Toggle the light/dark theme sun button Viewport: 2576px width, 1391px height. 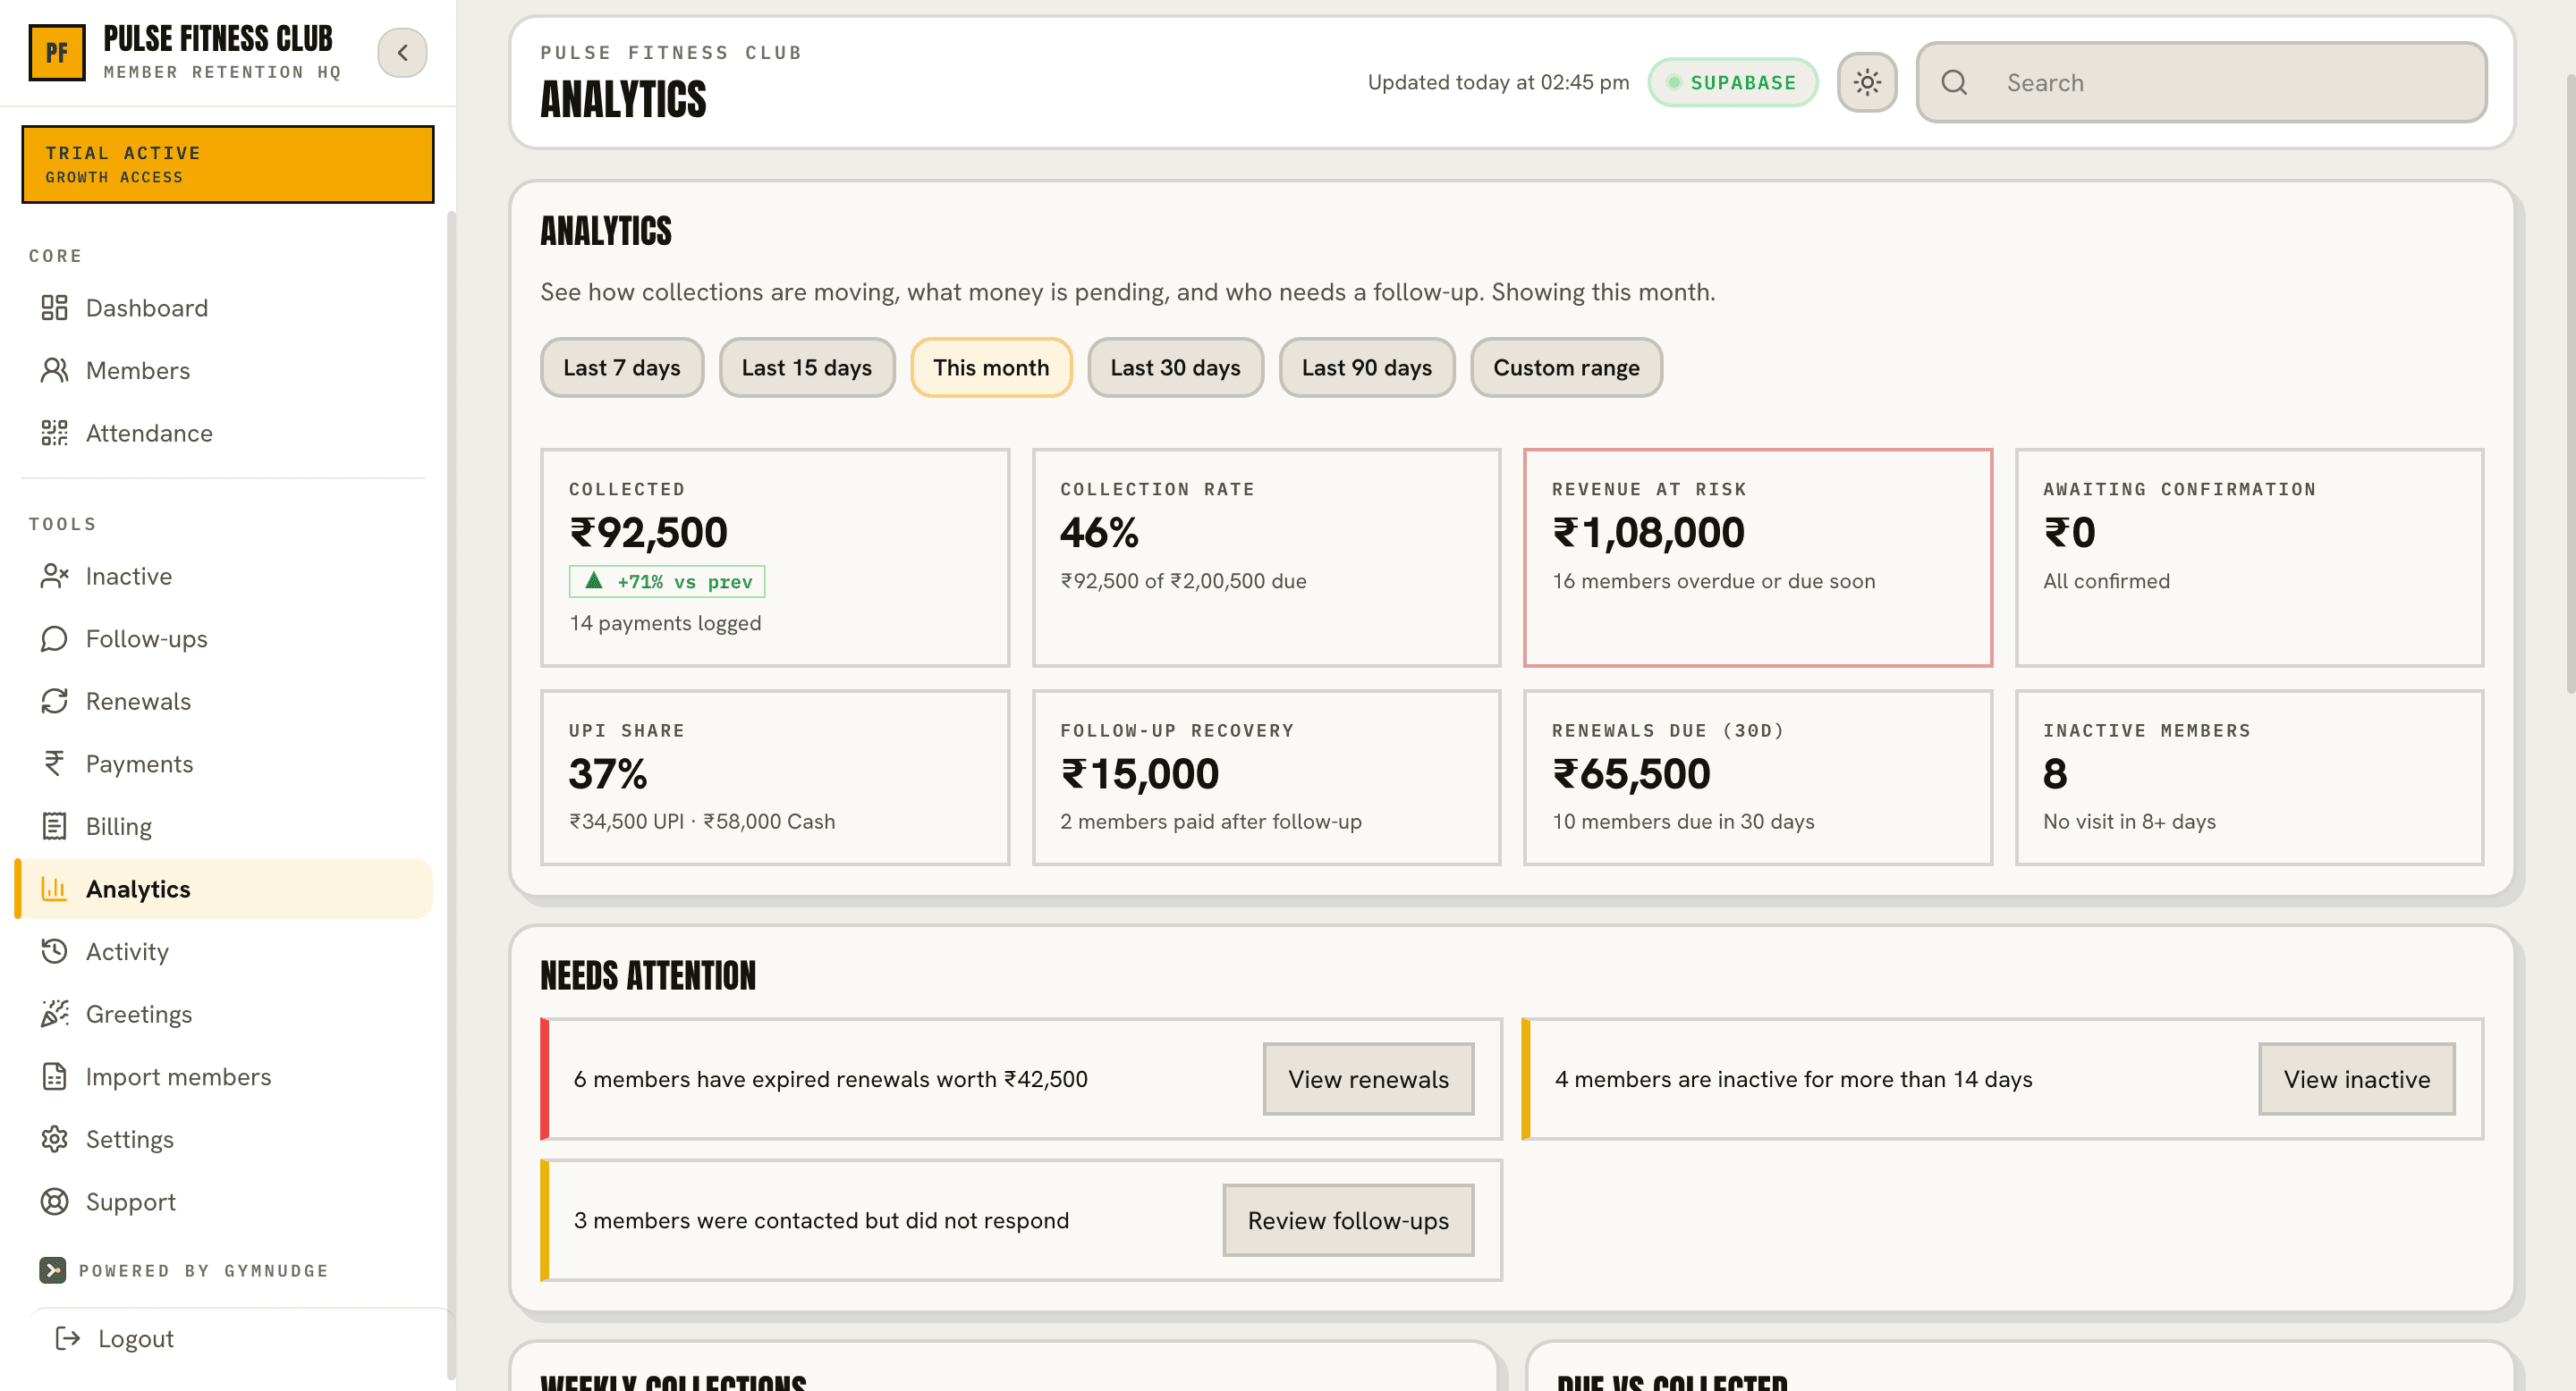pos(1867,82)
